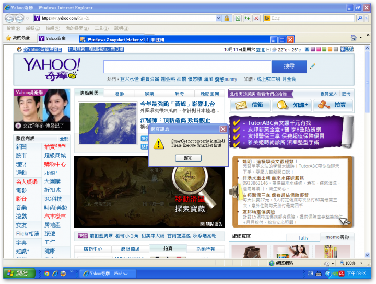Expand the command bar overflow chevron

pos(368,35)
